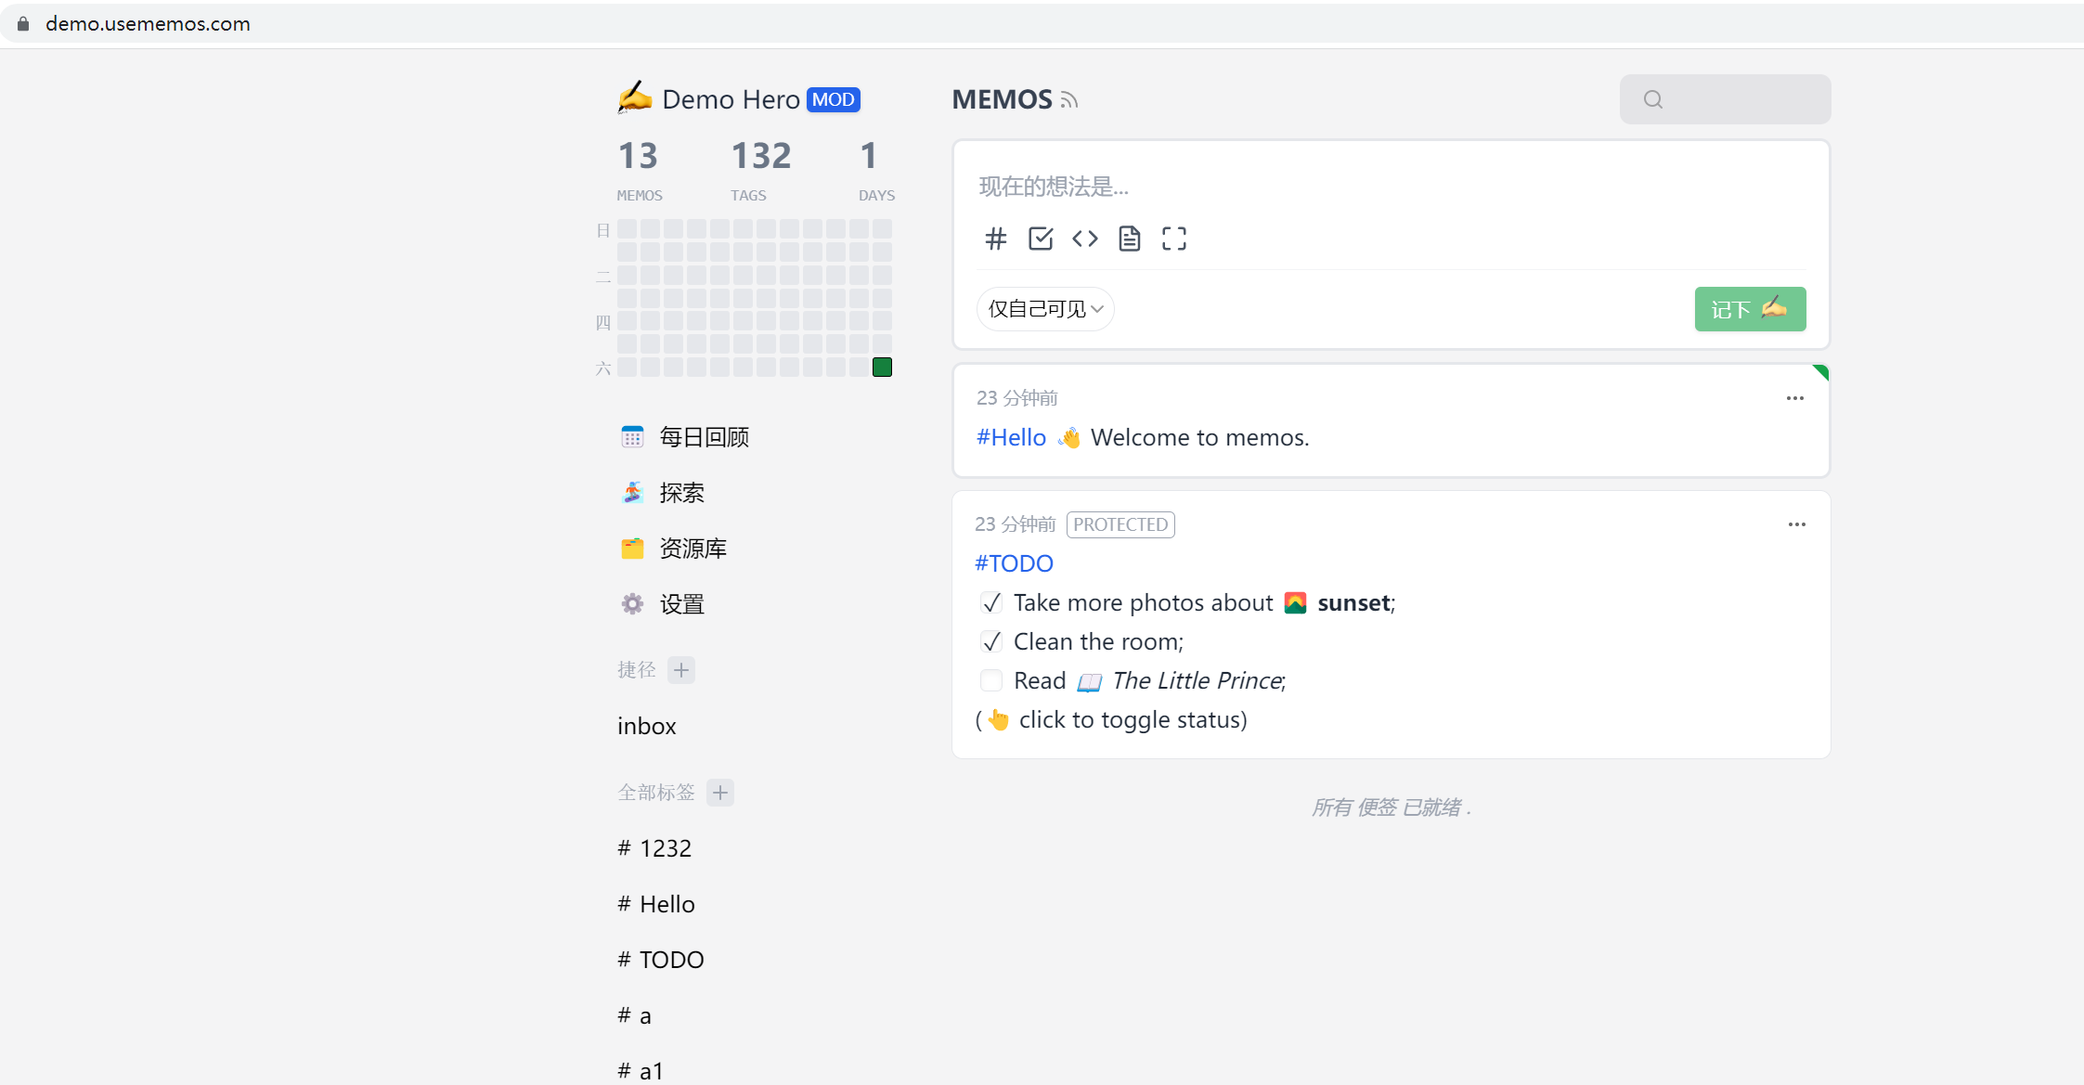Viewport: 2084px width, 1085px height.
Task: Open the #Hello tag link in the memo
Action: pos(1010,437)
